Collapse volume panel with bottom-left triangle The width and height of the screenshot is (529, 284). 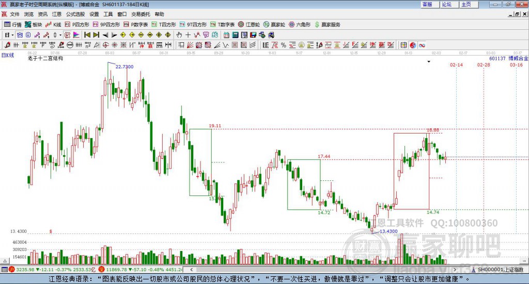[5, 261]
